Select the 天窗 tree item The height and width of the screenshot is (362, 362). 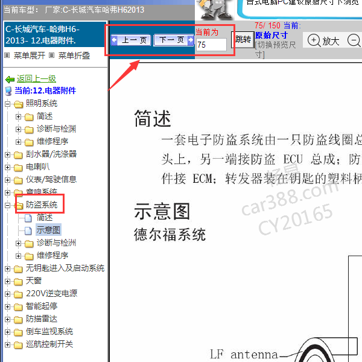tap(33, 281)
